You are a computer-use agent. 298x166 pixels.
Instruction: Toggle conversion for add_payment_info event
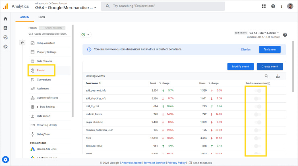[x=257, y=91]
